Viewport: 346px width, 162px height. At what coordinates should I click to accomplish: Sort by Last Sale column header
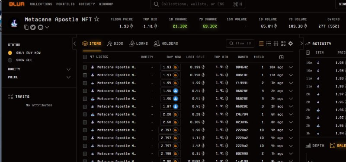coord(195,57)
